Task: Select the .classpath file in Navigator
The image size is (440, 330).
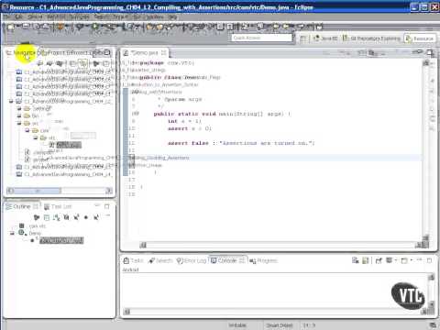Action: click(x=39, y=152)
